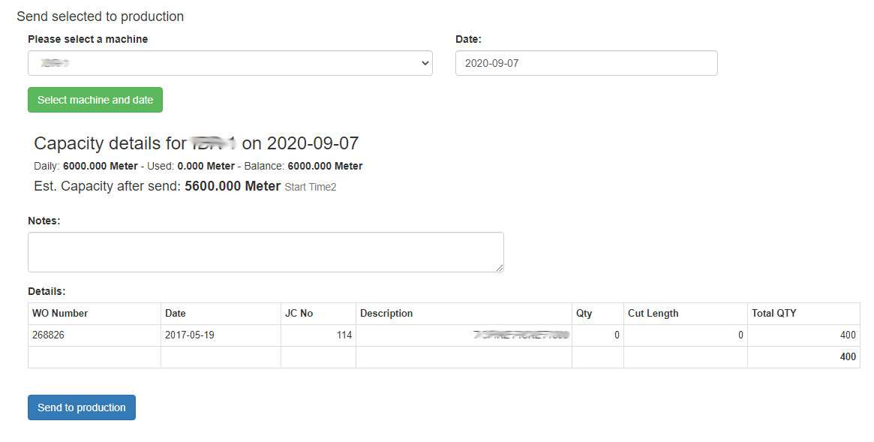Click the Total QTY column header
874x442 pixels.
(773, 313)
